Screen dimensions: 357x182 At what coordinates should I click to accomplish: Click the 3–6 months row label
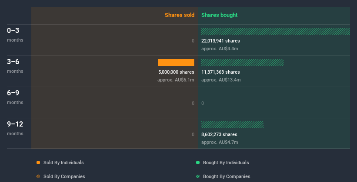(15, 66)
